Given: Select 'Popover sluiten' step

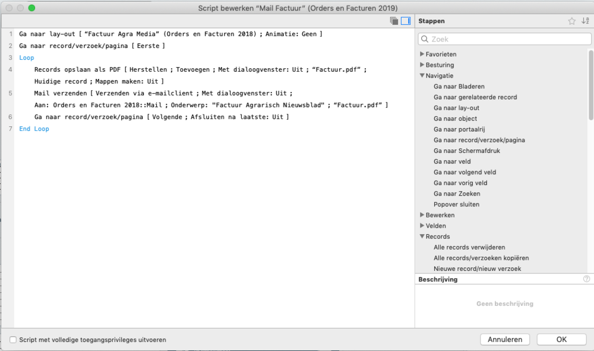Looking at the screenshot, I should coord(456,204).
